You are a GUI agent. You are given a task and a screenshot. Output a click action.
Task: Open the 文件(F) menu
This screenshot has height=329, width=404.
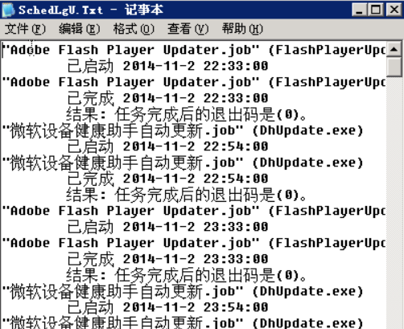pos(25,29)
